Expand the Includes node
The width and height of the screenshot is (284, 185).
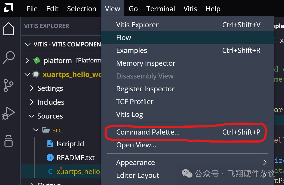click(x=32, y=102)
